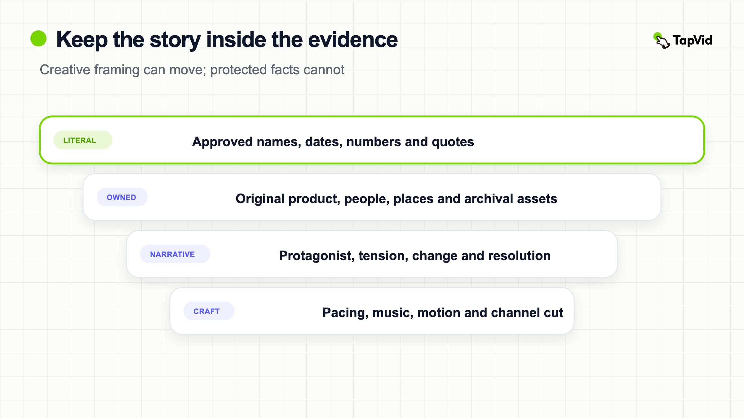744x418 pixels.
Task: Click the small green dot on TapVid logo
Action: (657, 36)
